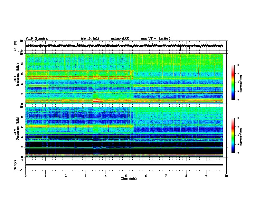Click time-axis tick label 5
The width and height of the screenshot is (255, 197).
tap(126, 176)
